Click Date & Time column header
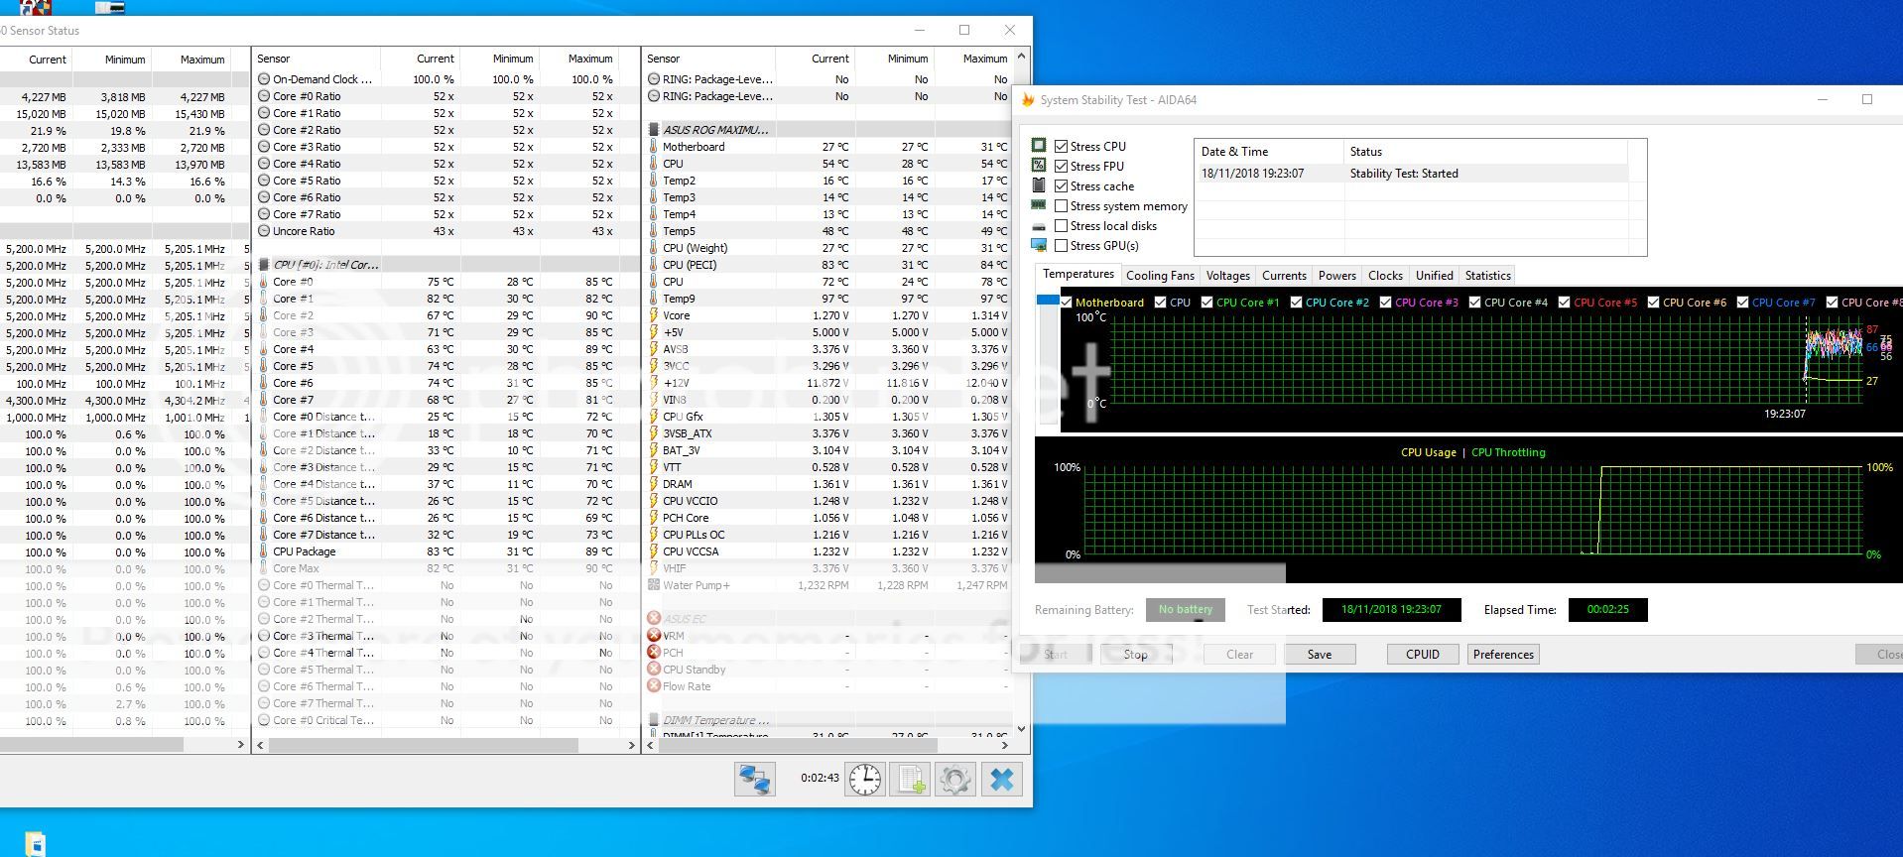Image resolution: width=1903 pixels, height=857 pixels. (1269, 152)
